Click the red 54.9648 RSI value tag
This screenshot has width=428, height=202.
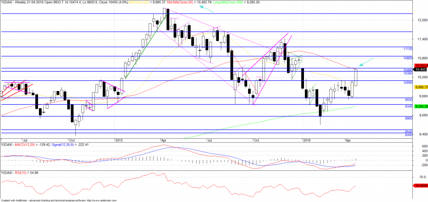pos(420,185)
